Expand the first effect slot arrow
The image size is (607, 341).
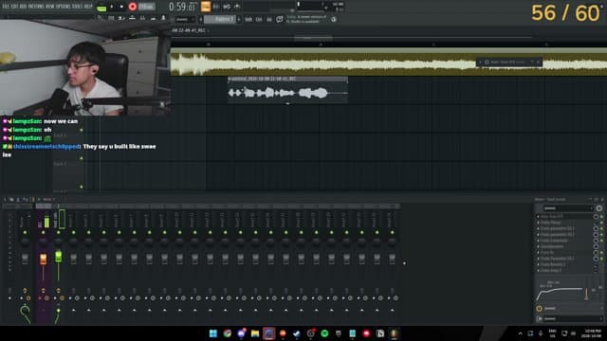click(x=538, y=217)
